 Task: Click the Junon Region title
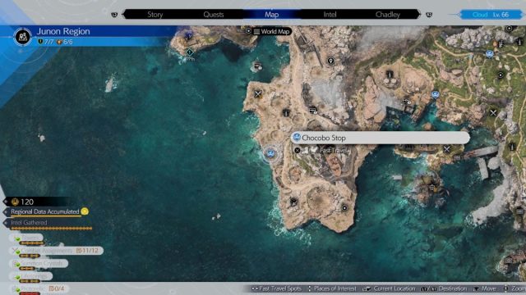coord(63,31)
